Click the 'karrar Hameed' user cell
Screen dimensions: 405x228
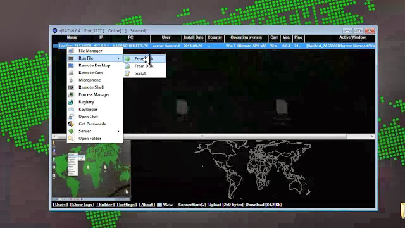(166, 46)
